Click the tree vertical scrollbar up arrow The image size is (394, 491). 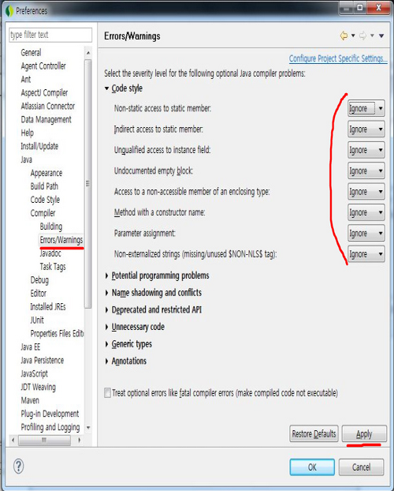tap(88, 53)
